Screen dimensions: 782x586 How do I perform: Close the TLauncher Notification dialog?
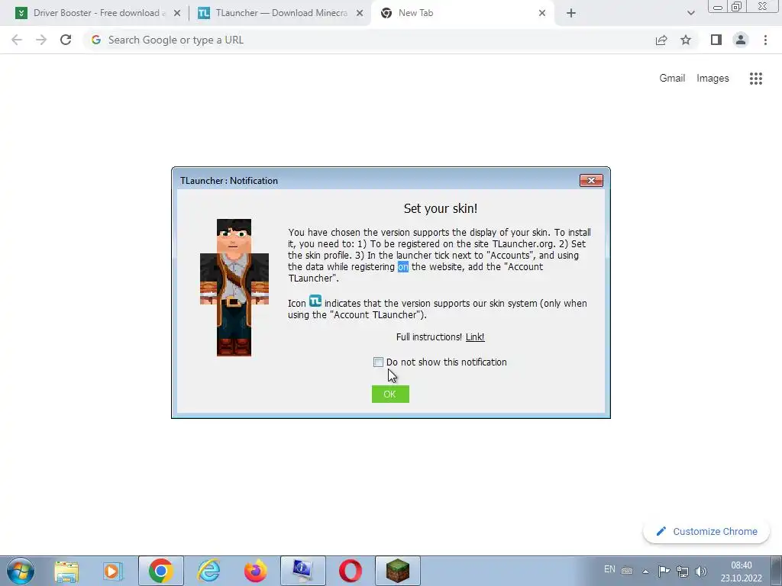click(591, 180)
